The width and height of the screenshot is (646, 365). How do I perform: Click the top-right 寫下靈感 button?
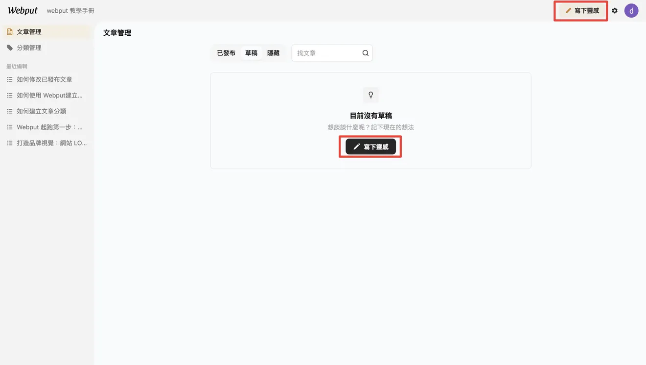581,10
